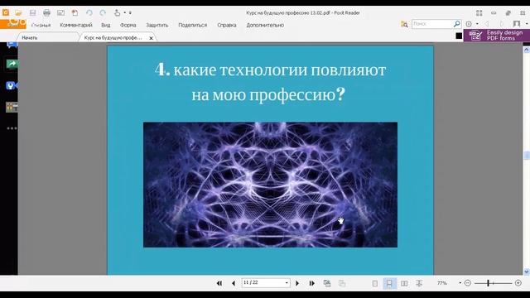Image resolution: width=530 pixels, height=298 pixels.
Task: Open the comments panel sidebar icon
Action: tap(12, 45)
